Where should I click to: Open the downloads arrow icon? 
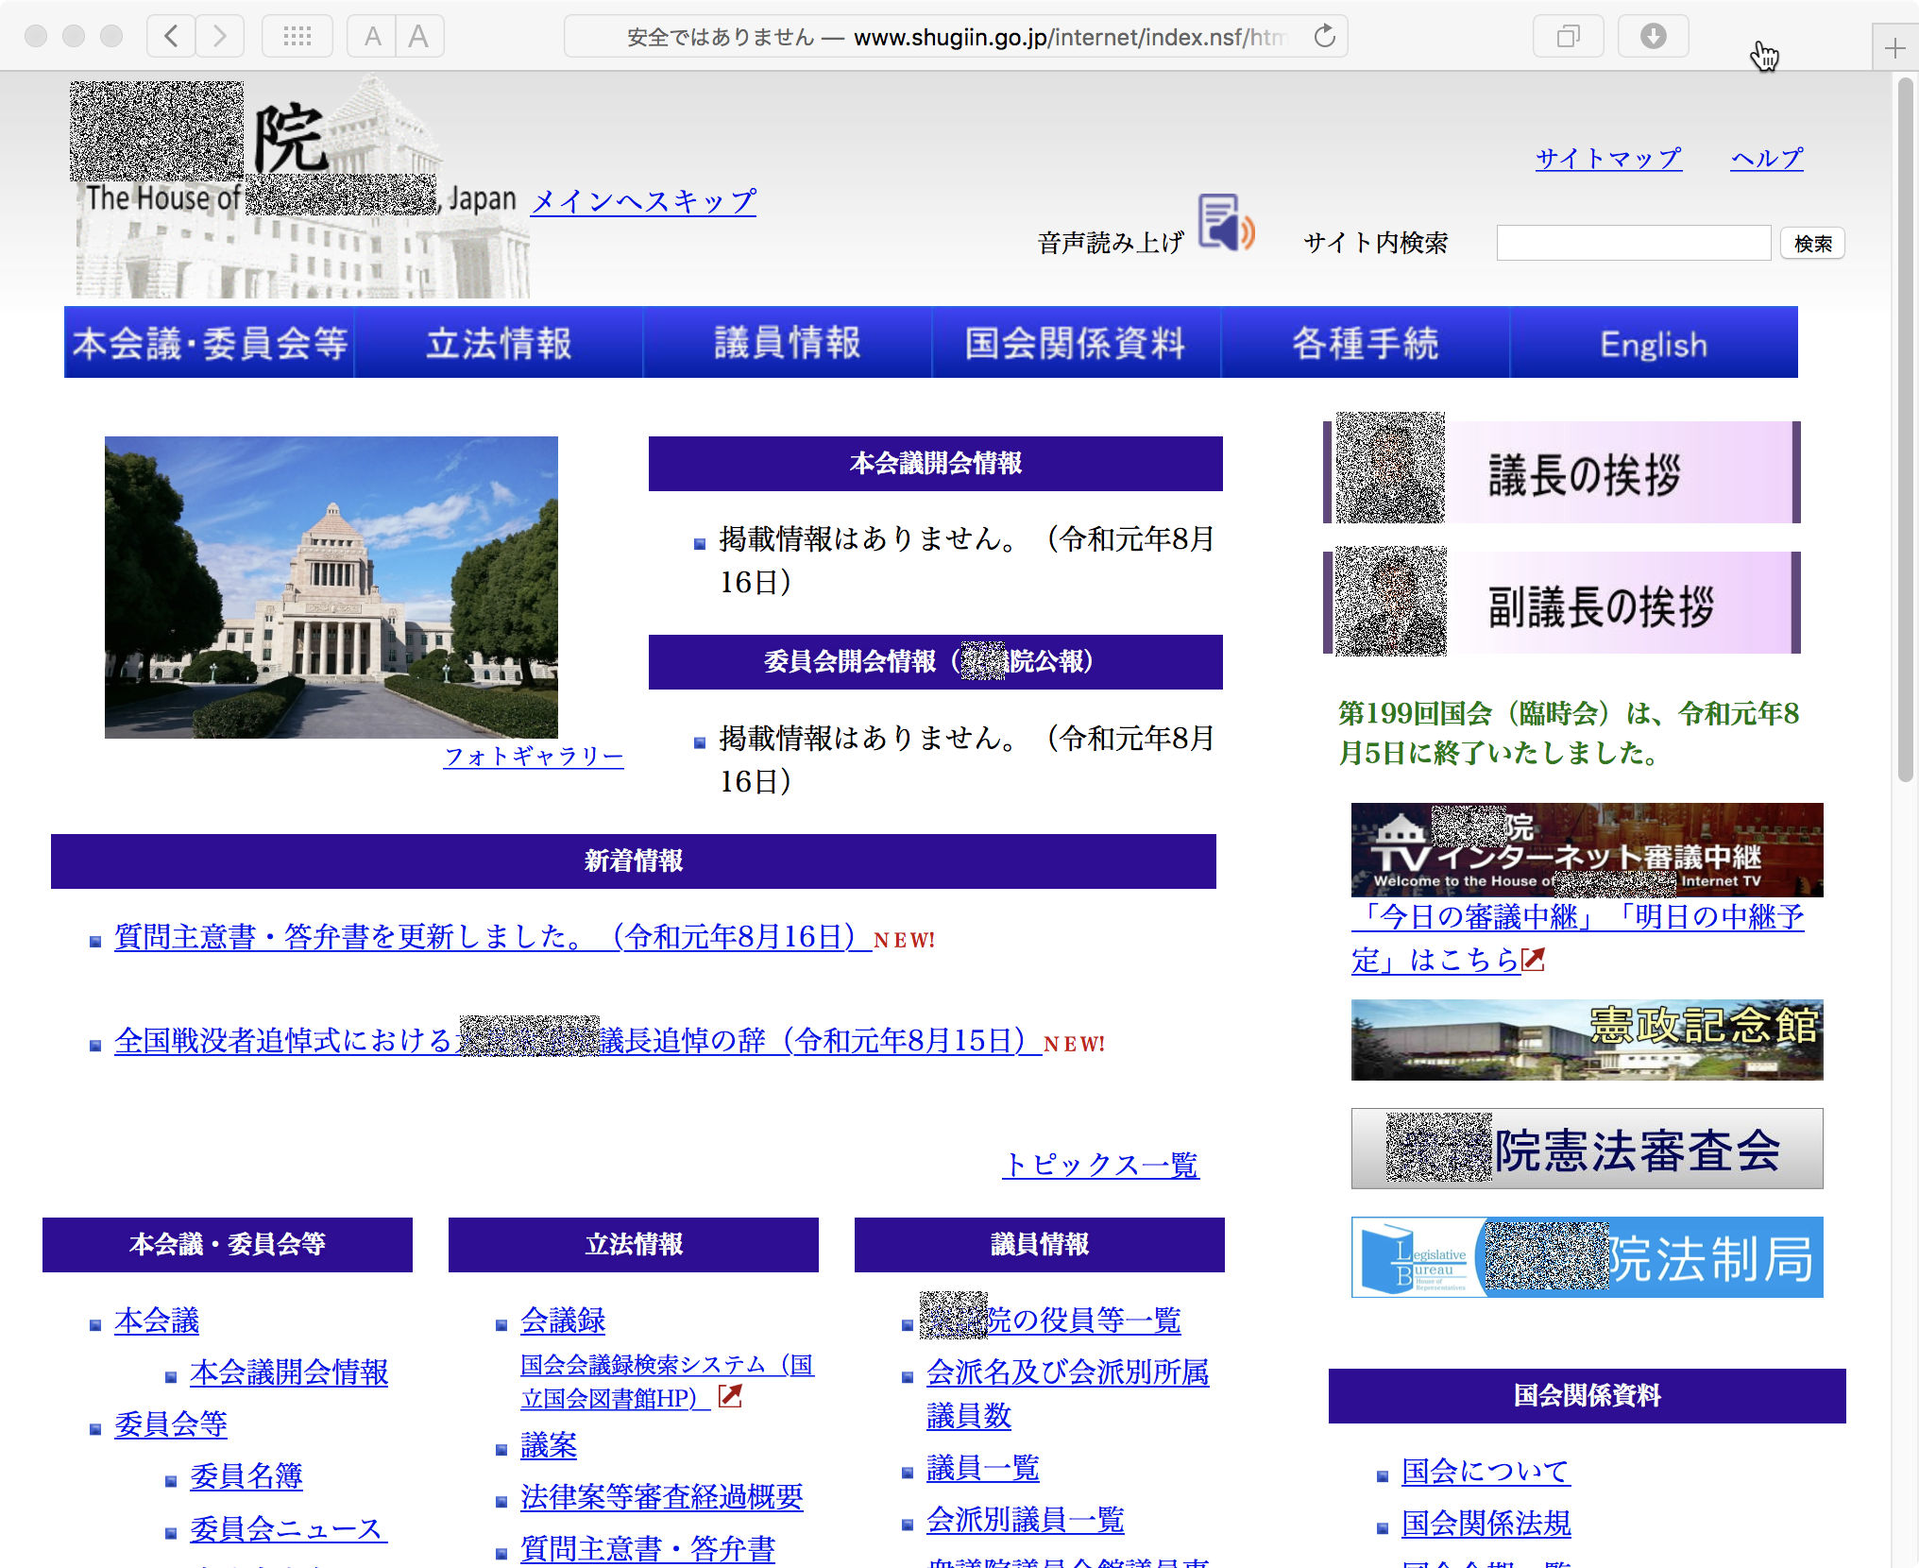tap(1653, 37)
